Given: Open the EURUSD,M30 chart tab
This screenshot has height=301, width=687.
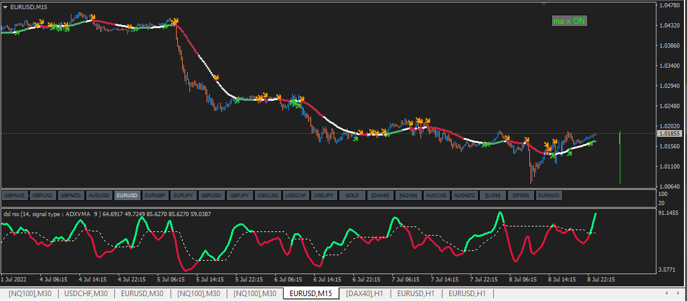Looking at the screenshot, I should [x=142, y=294].
